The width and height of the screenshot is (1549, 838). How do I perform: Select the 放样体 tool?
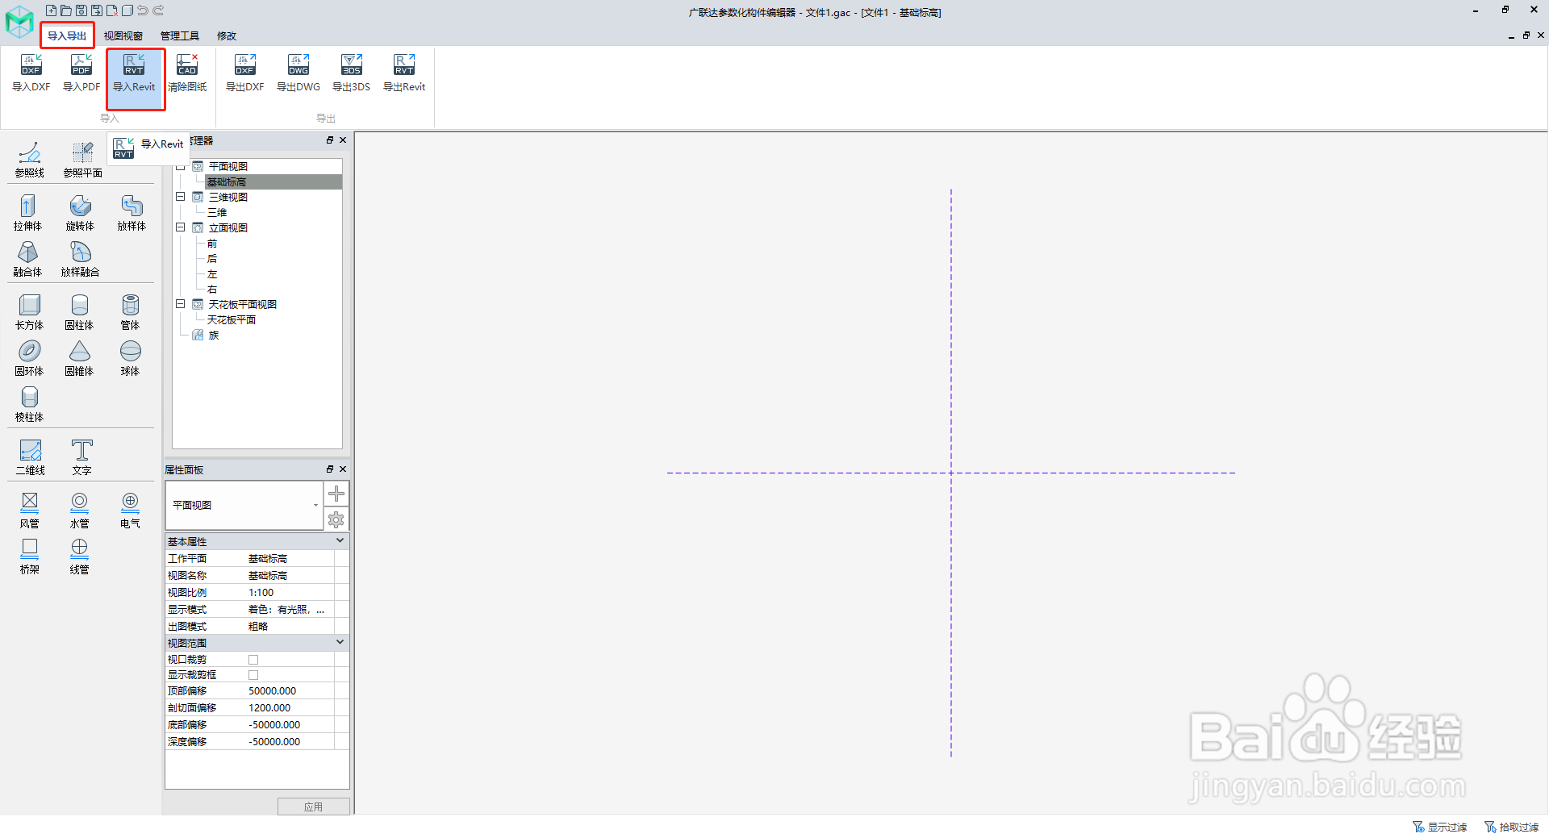click(x=132, y=213)
